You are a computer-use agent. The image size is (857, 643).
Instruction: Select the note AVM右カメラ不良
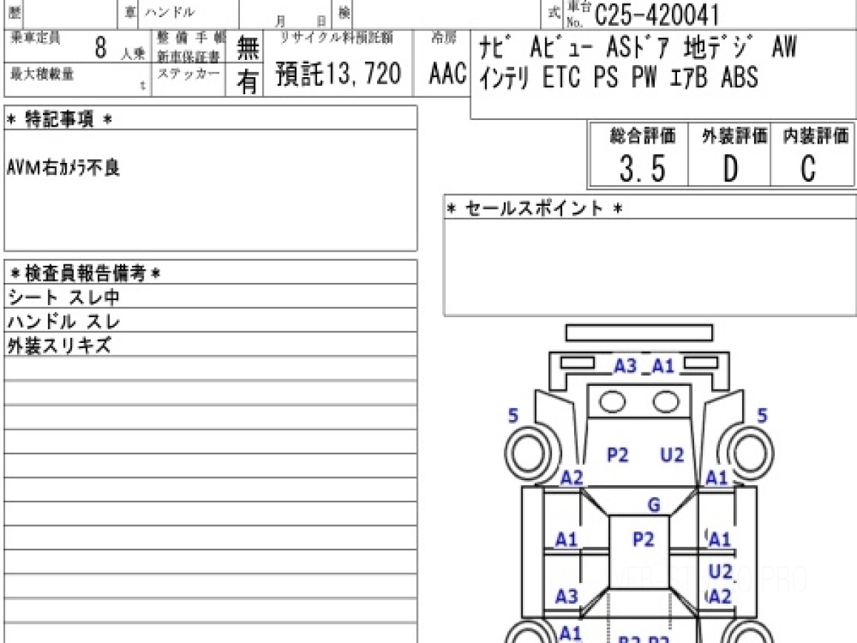click(x=63, y=167)
